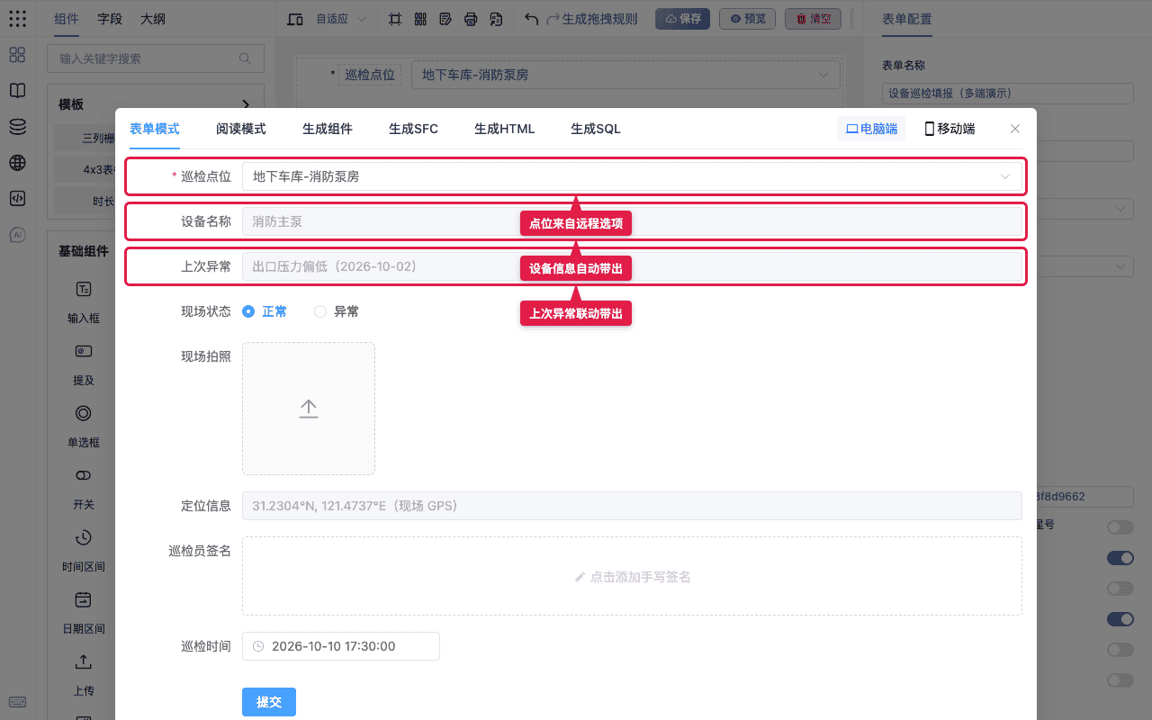
Task: Switch to 生成HTML tab
Action: click(505, 129)
